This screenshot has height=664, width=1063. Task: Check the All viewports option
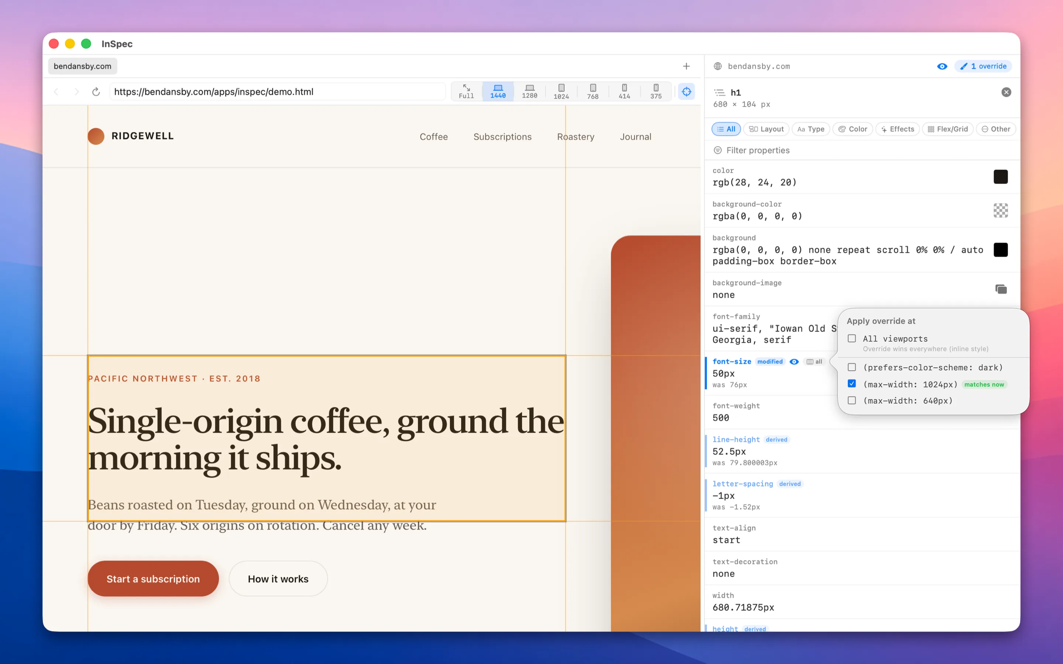(x=852, y=339)
